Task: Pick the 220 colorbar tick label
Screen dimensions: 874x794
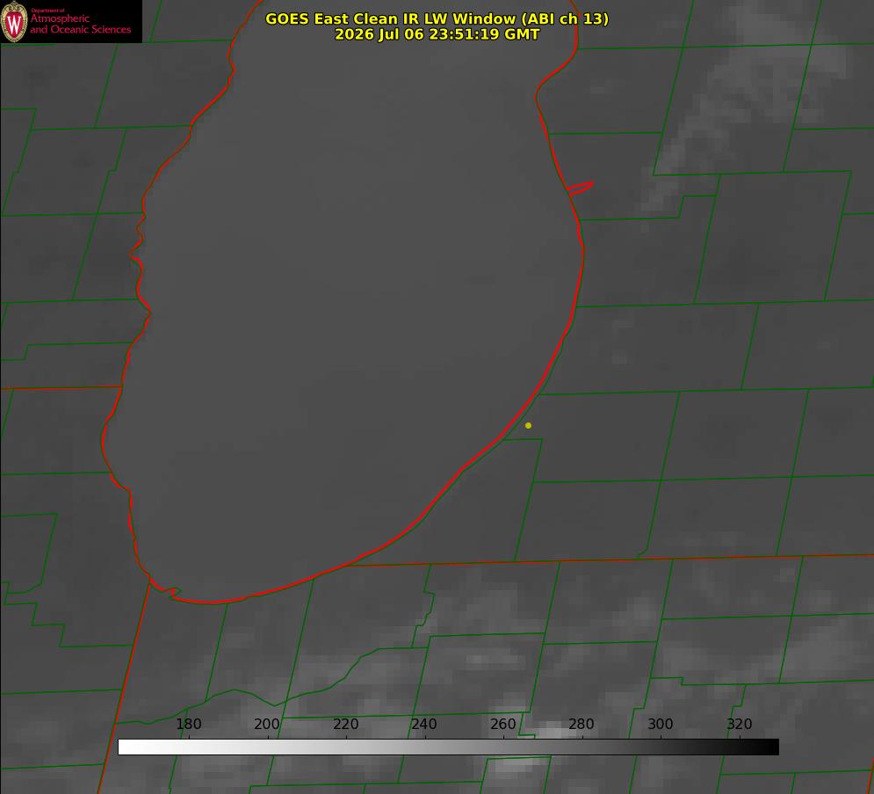Action: pos(345,724)
